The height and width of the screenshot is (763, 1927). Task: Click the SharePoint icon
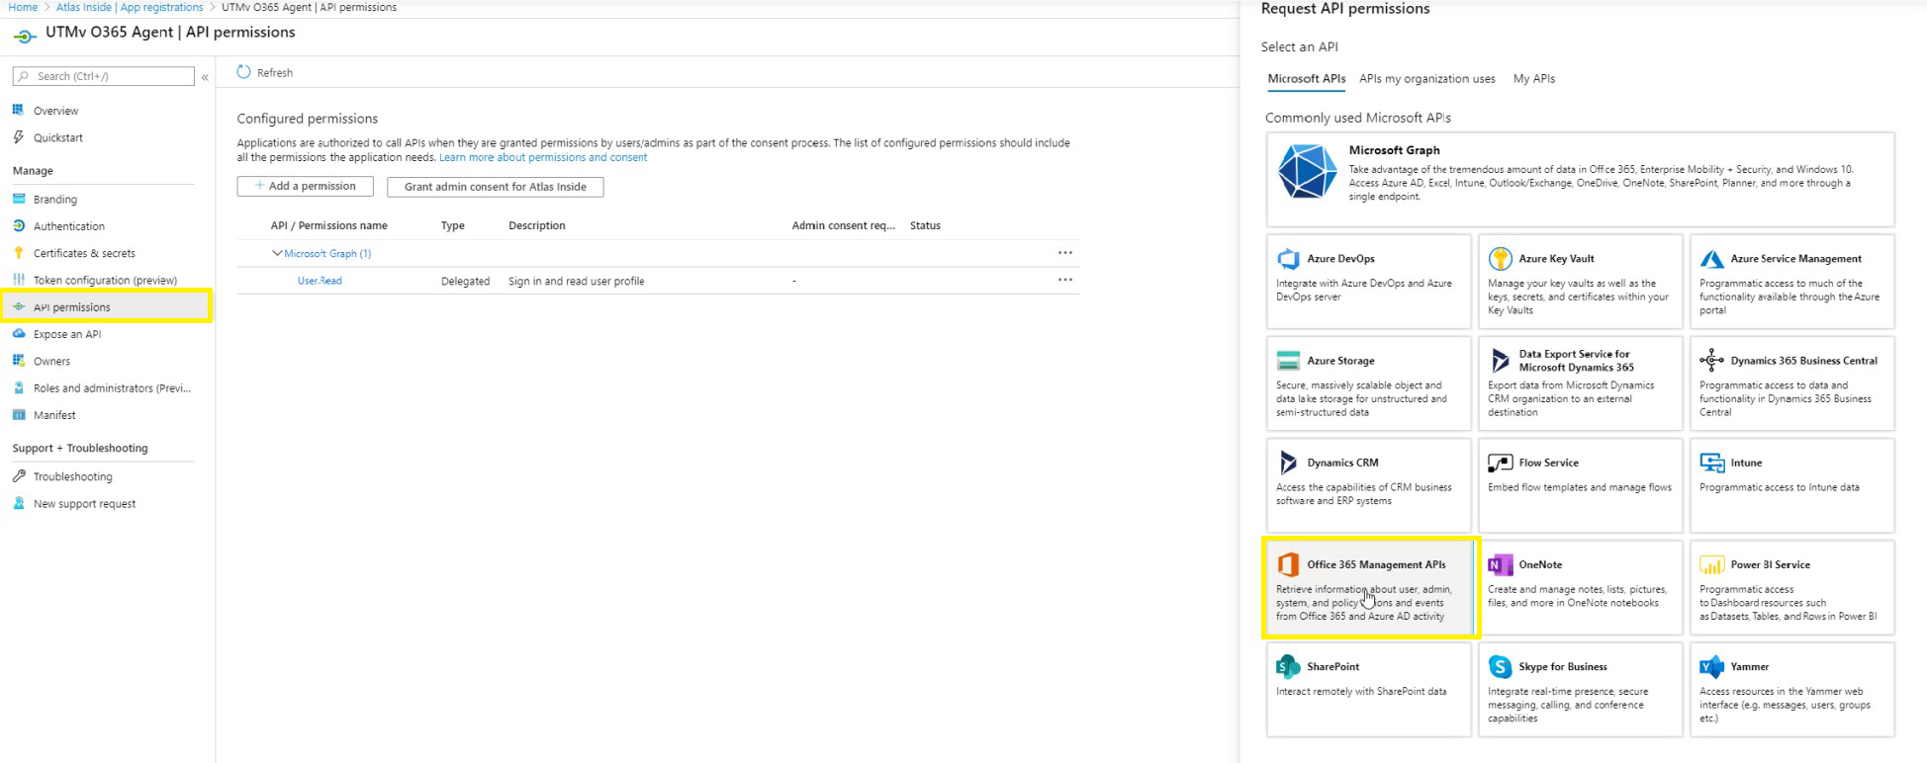[1288, 666]
